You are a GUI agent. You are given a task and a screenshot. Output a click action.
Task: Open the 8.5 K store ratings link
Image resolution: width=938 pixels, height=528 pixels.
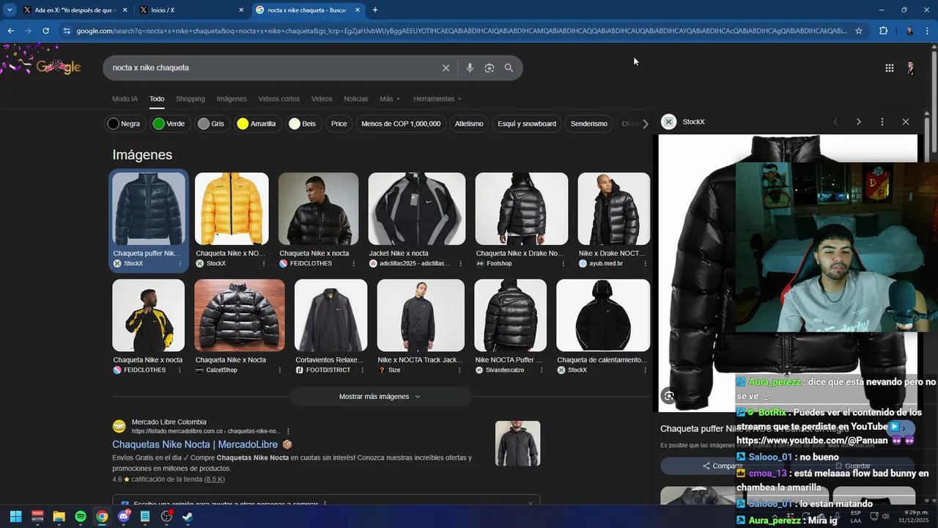click(x=215, y=480)
